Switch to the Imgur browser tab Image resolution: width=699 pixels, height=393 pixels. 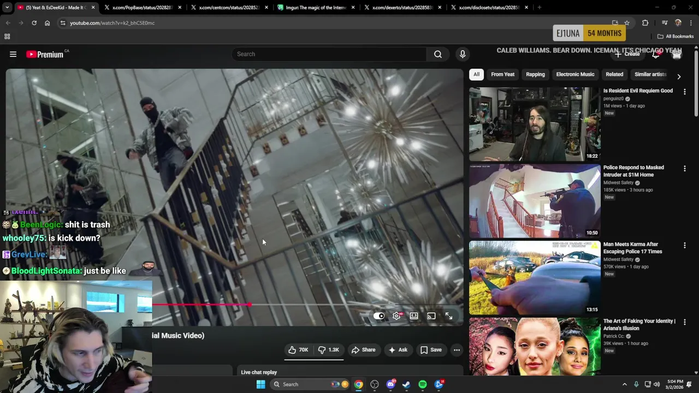click(317, 8)
